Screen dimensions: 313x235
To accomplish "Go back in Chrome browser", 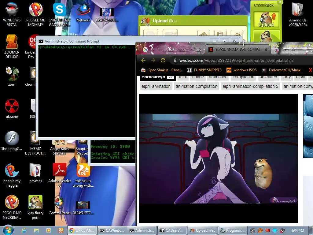I will (143, 60).
